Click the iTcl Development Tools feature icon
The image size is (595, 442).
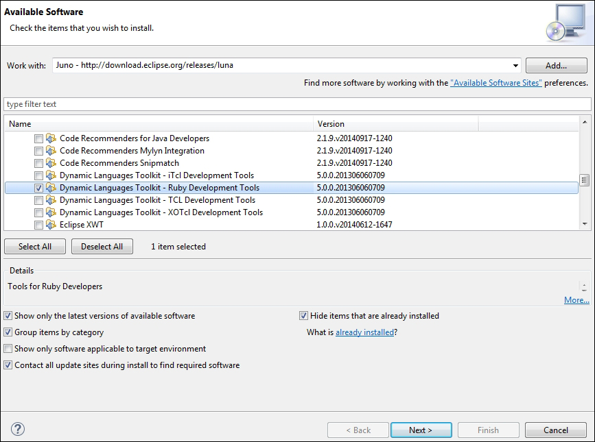(x=51, y=175)
